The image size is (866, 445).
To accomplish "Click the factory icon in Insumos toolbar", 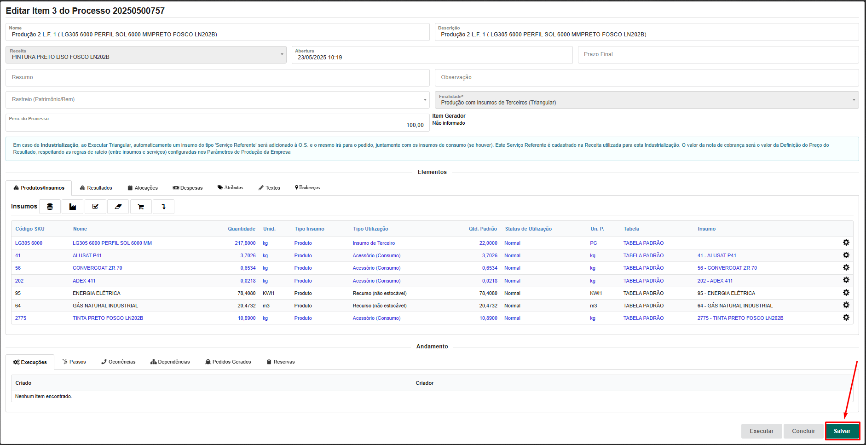I will 73,207.
